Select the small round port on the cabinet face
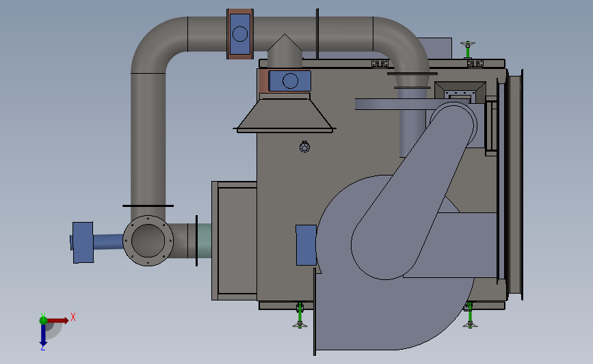Viewport: 593px width, 364px height. click(x=304, y=147)
